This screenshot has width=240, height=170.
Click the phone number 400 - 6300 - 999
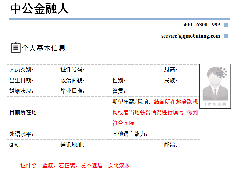[202, 25]
